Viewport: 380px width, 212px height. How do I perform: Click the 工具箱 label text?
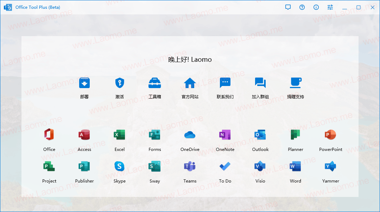[x=154, y=97]
